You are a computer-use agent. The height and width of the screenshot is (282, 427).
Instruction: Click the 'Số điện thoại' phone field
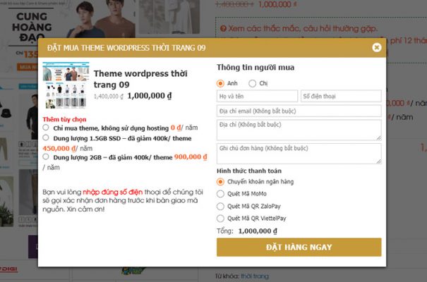[340, 96]
